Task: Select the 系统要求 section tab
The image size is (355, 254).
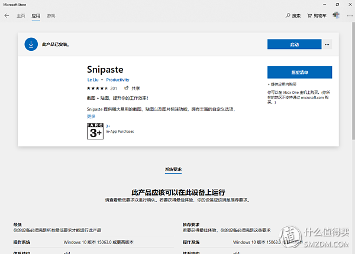Action: [x=173, y=170]
